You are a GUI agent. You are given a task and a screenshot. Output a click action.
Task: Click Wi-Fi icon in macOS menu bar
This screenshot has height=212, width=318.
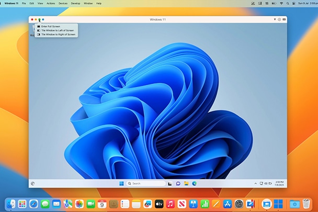281,4
